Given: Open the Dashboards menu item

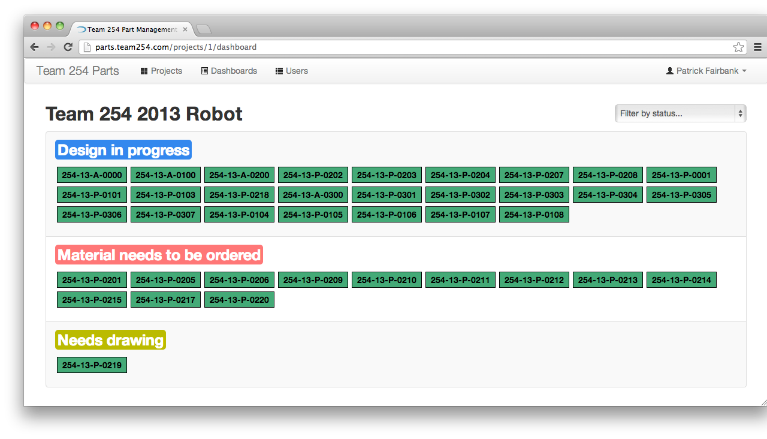Looking at the screenshot, I should (229, 71).
